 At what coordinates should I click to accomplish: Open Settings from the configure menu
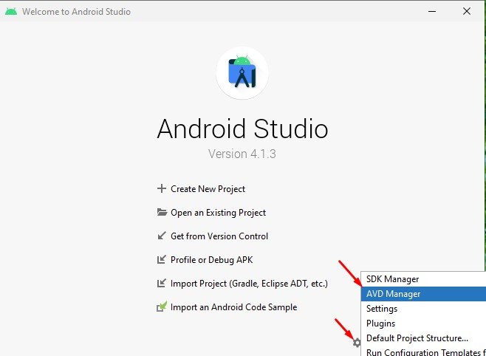pyautogui.click(x=423, y=309)
